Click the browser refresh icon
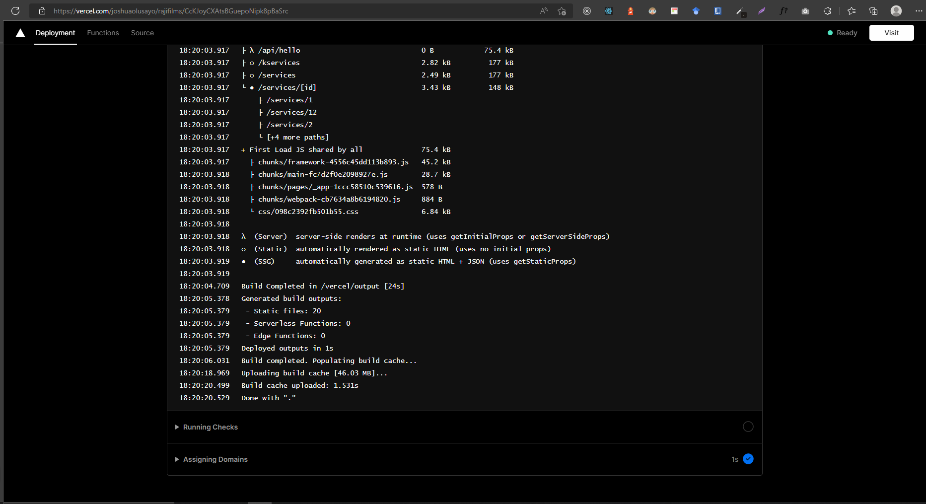Screen dimensions: 926x504 [15, 10]
